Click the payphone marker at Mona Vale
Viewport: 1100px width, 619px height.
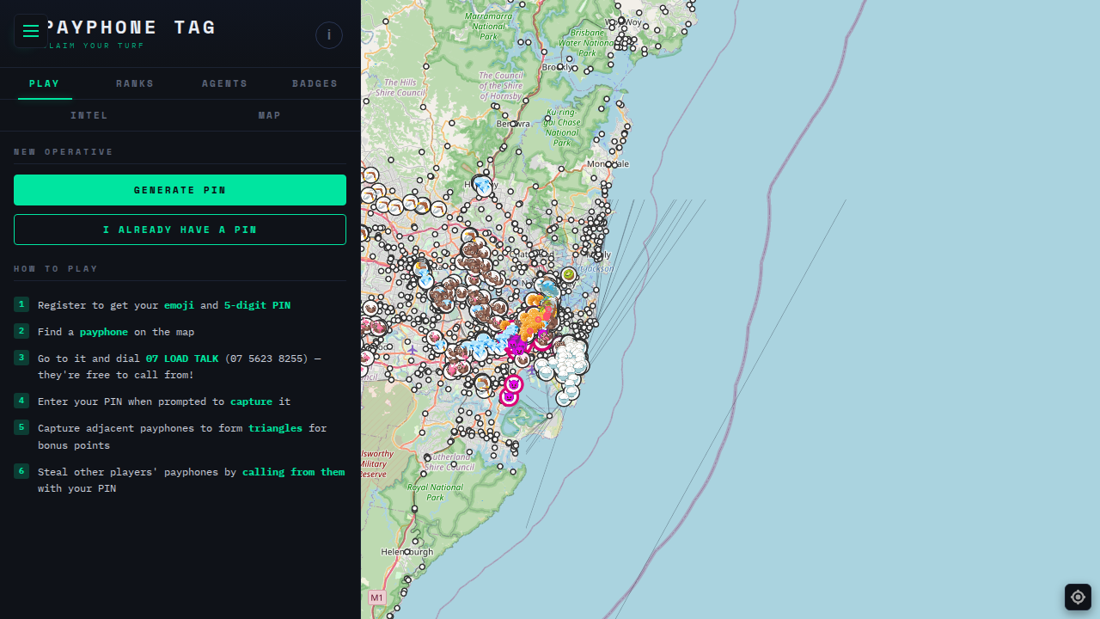(x=609, y=163)
